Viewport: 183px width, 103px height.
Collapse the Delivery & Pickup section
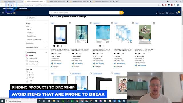[46, 52]
